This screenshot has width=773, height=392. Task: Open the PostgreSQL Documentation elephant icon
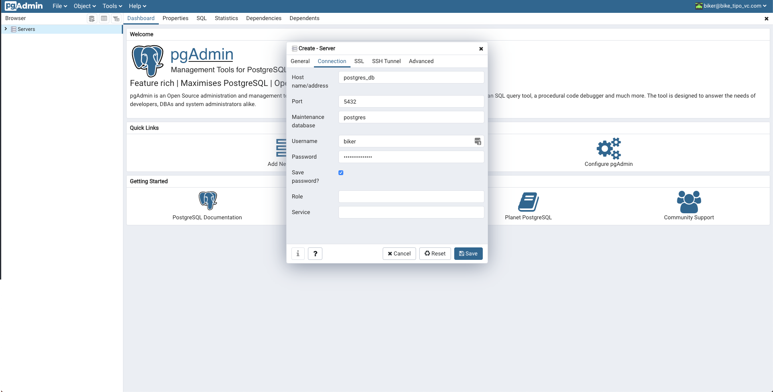pyautogui.click(x=208, y=200)
